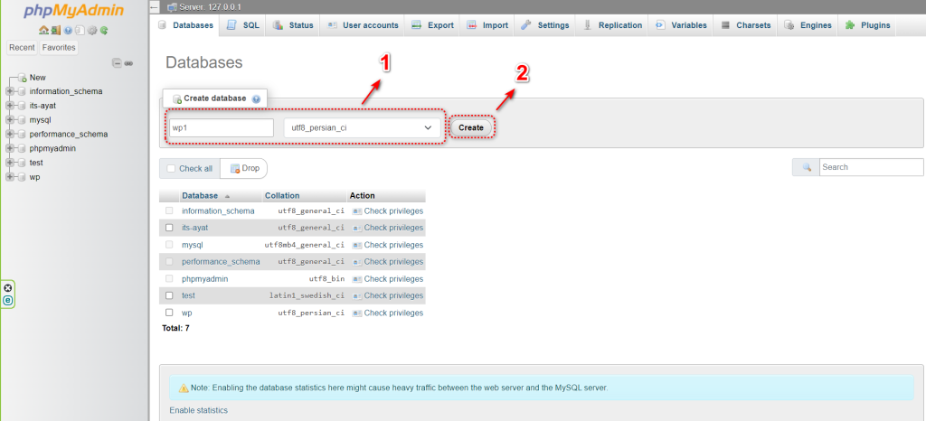
Task: Click Check privileges link for wp
Action: [393, 313]
